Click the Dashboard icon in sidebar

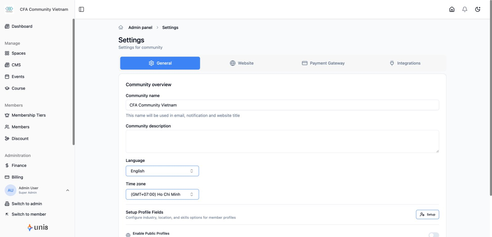point(7,26)
